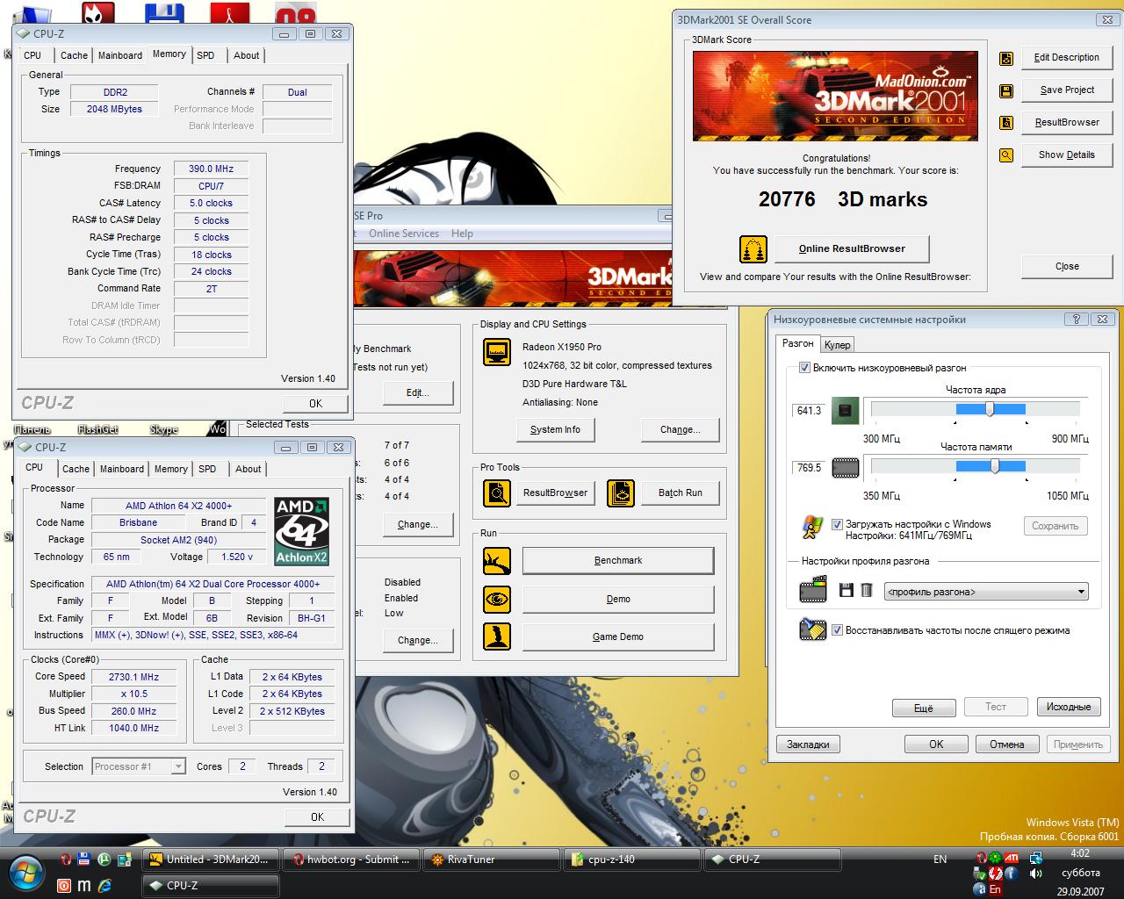Screen dimensions: 1124x899
Task: Toggle load settings with Windows checkbox
Action: (837, 524)
